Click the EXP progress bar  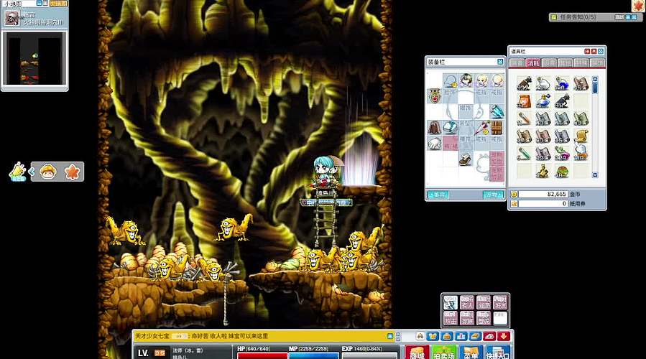tap(369, 355)
